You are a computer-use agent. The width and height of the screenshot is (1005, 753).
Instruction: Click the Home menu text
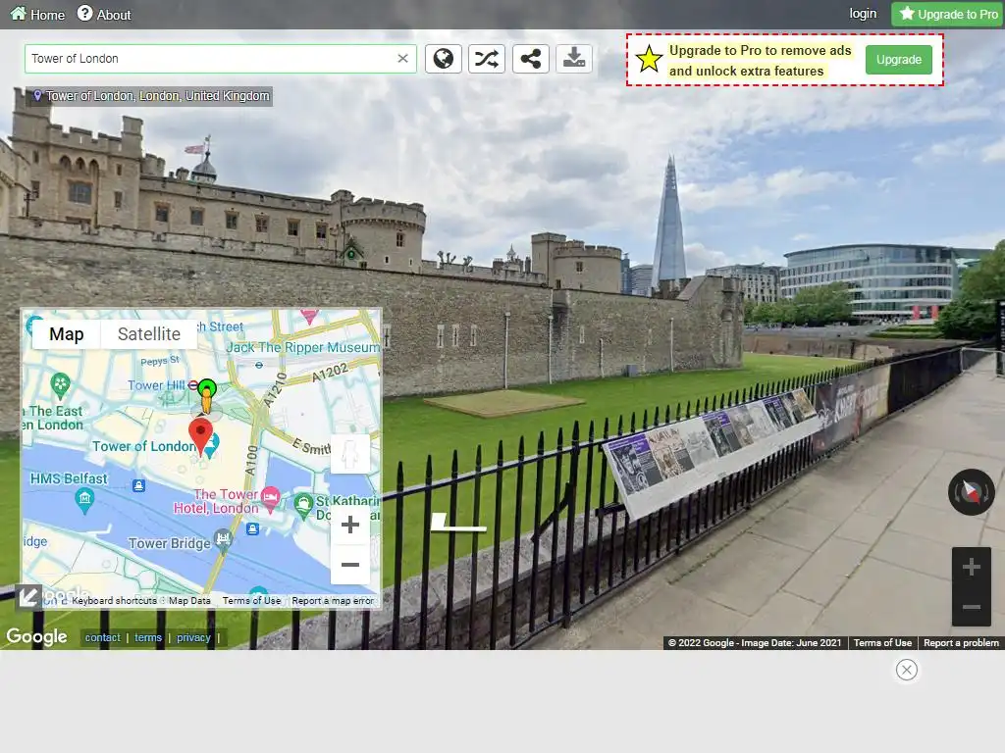[x=47, y=15]
